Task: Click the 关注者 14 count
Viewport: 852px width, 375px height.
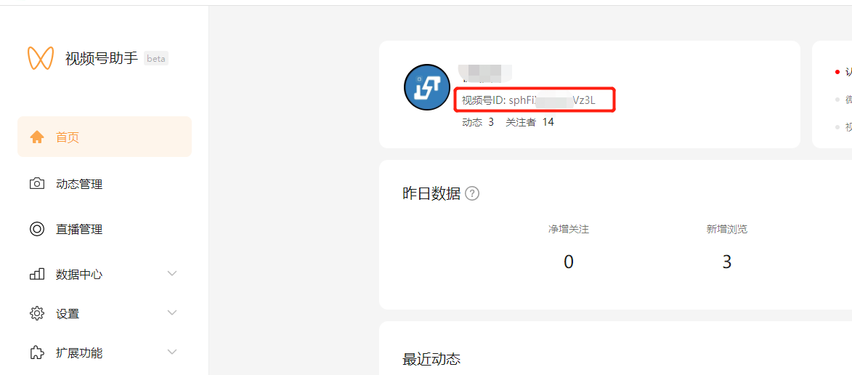Action: click(x=530, y=122)
